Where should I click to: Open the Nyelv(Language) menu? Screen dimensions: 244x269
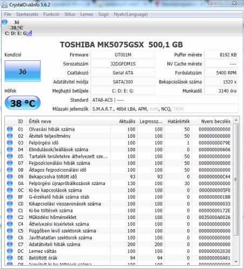[x=131, y=15]
